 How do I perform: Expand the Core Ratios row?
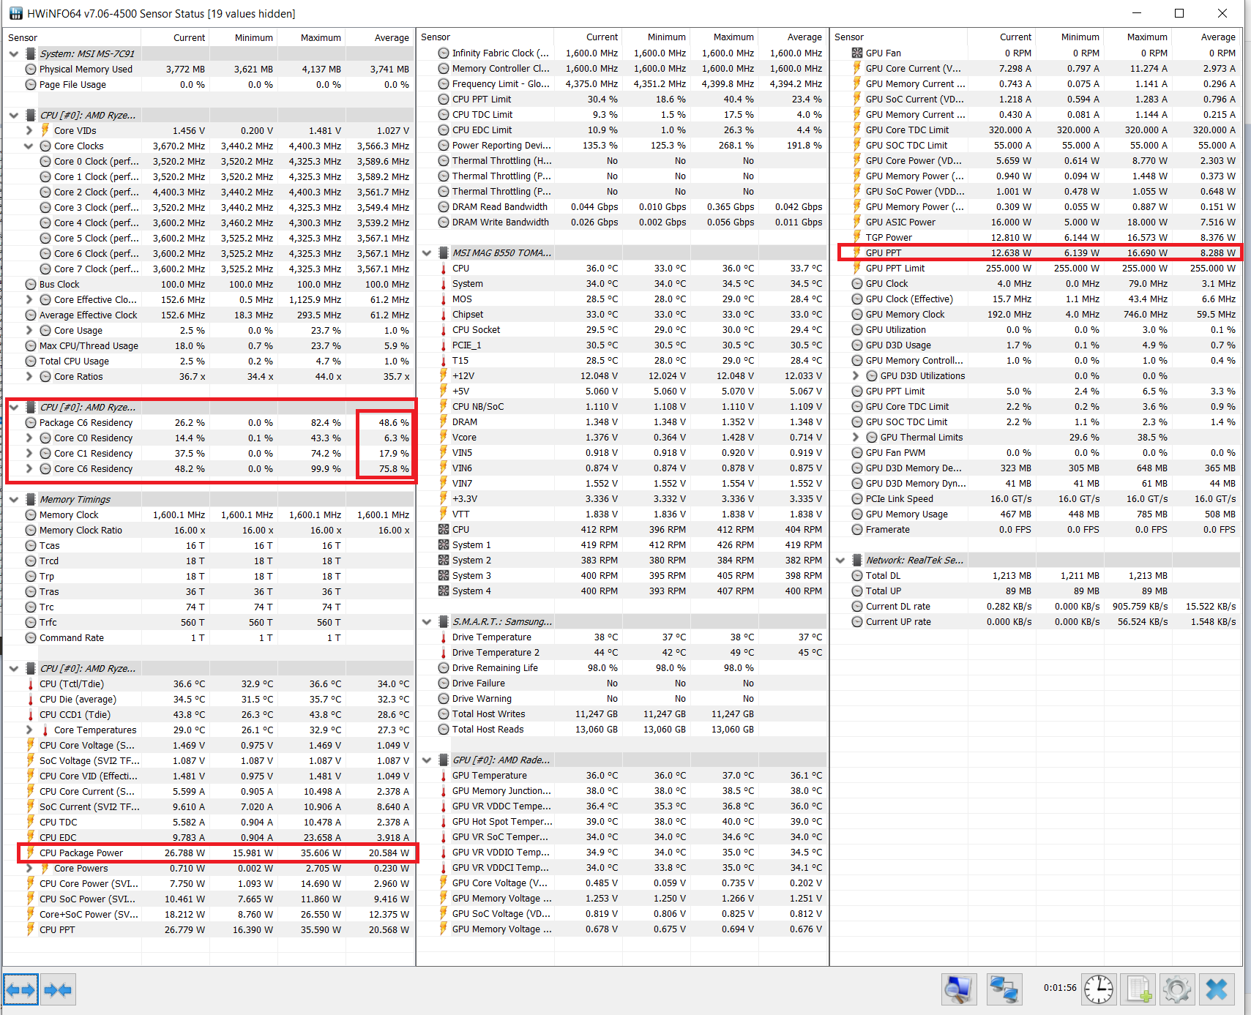pos(29,376)
